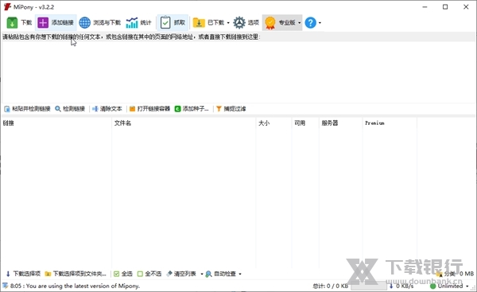Screen dimensions: 477x292
Task: Click the 服务器 column header
Action: pyautogui.click(x=340, y=123)
